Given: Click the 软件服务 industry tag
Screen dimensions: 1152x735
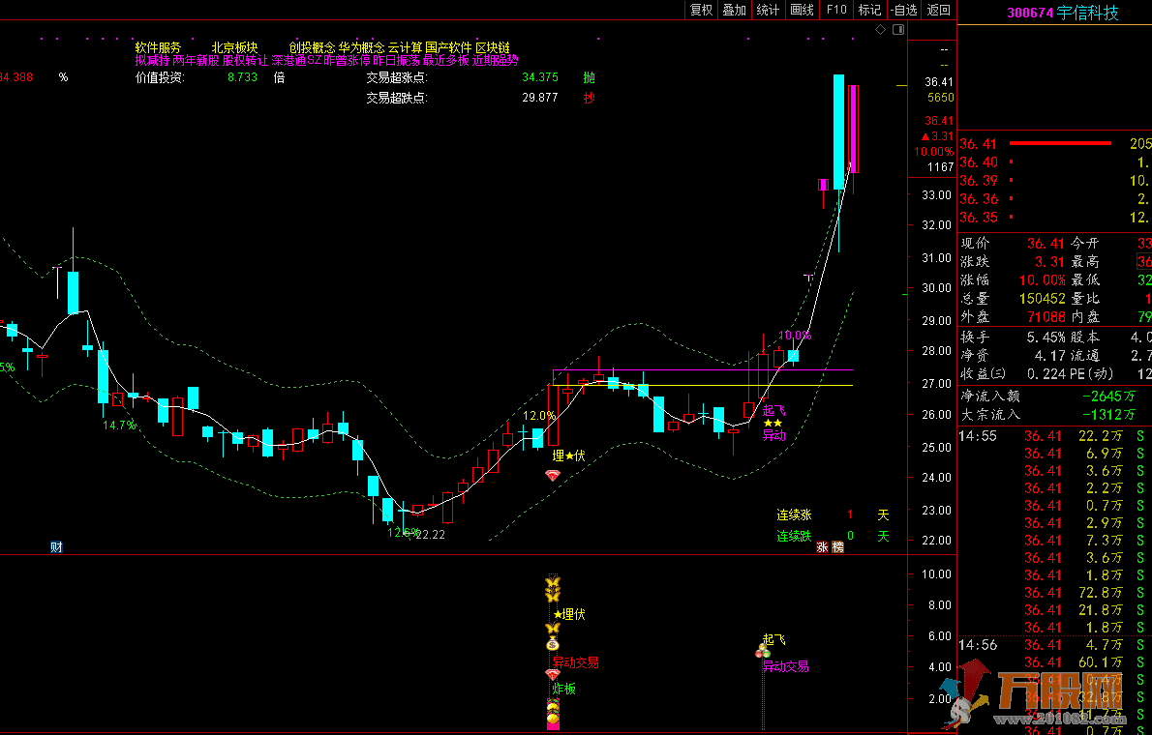Looking at the screenshot, I should point(158,47).
